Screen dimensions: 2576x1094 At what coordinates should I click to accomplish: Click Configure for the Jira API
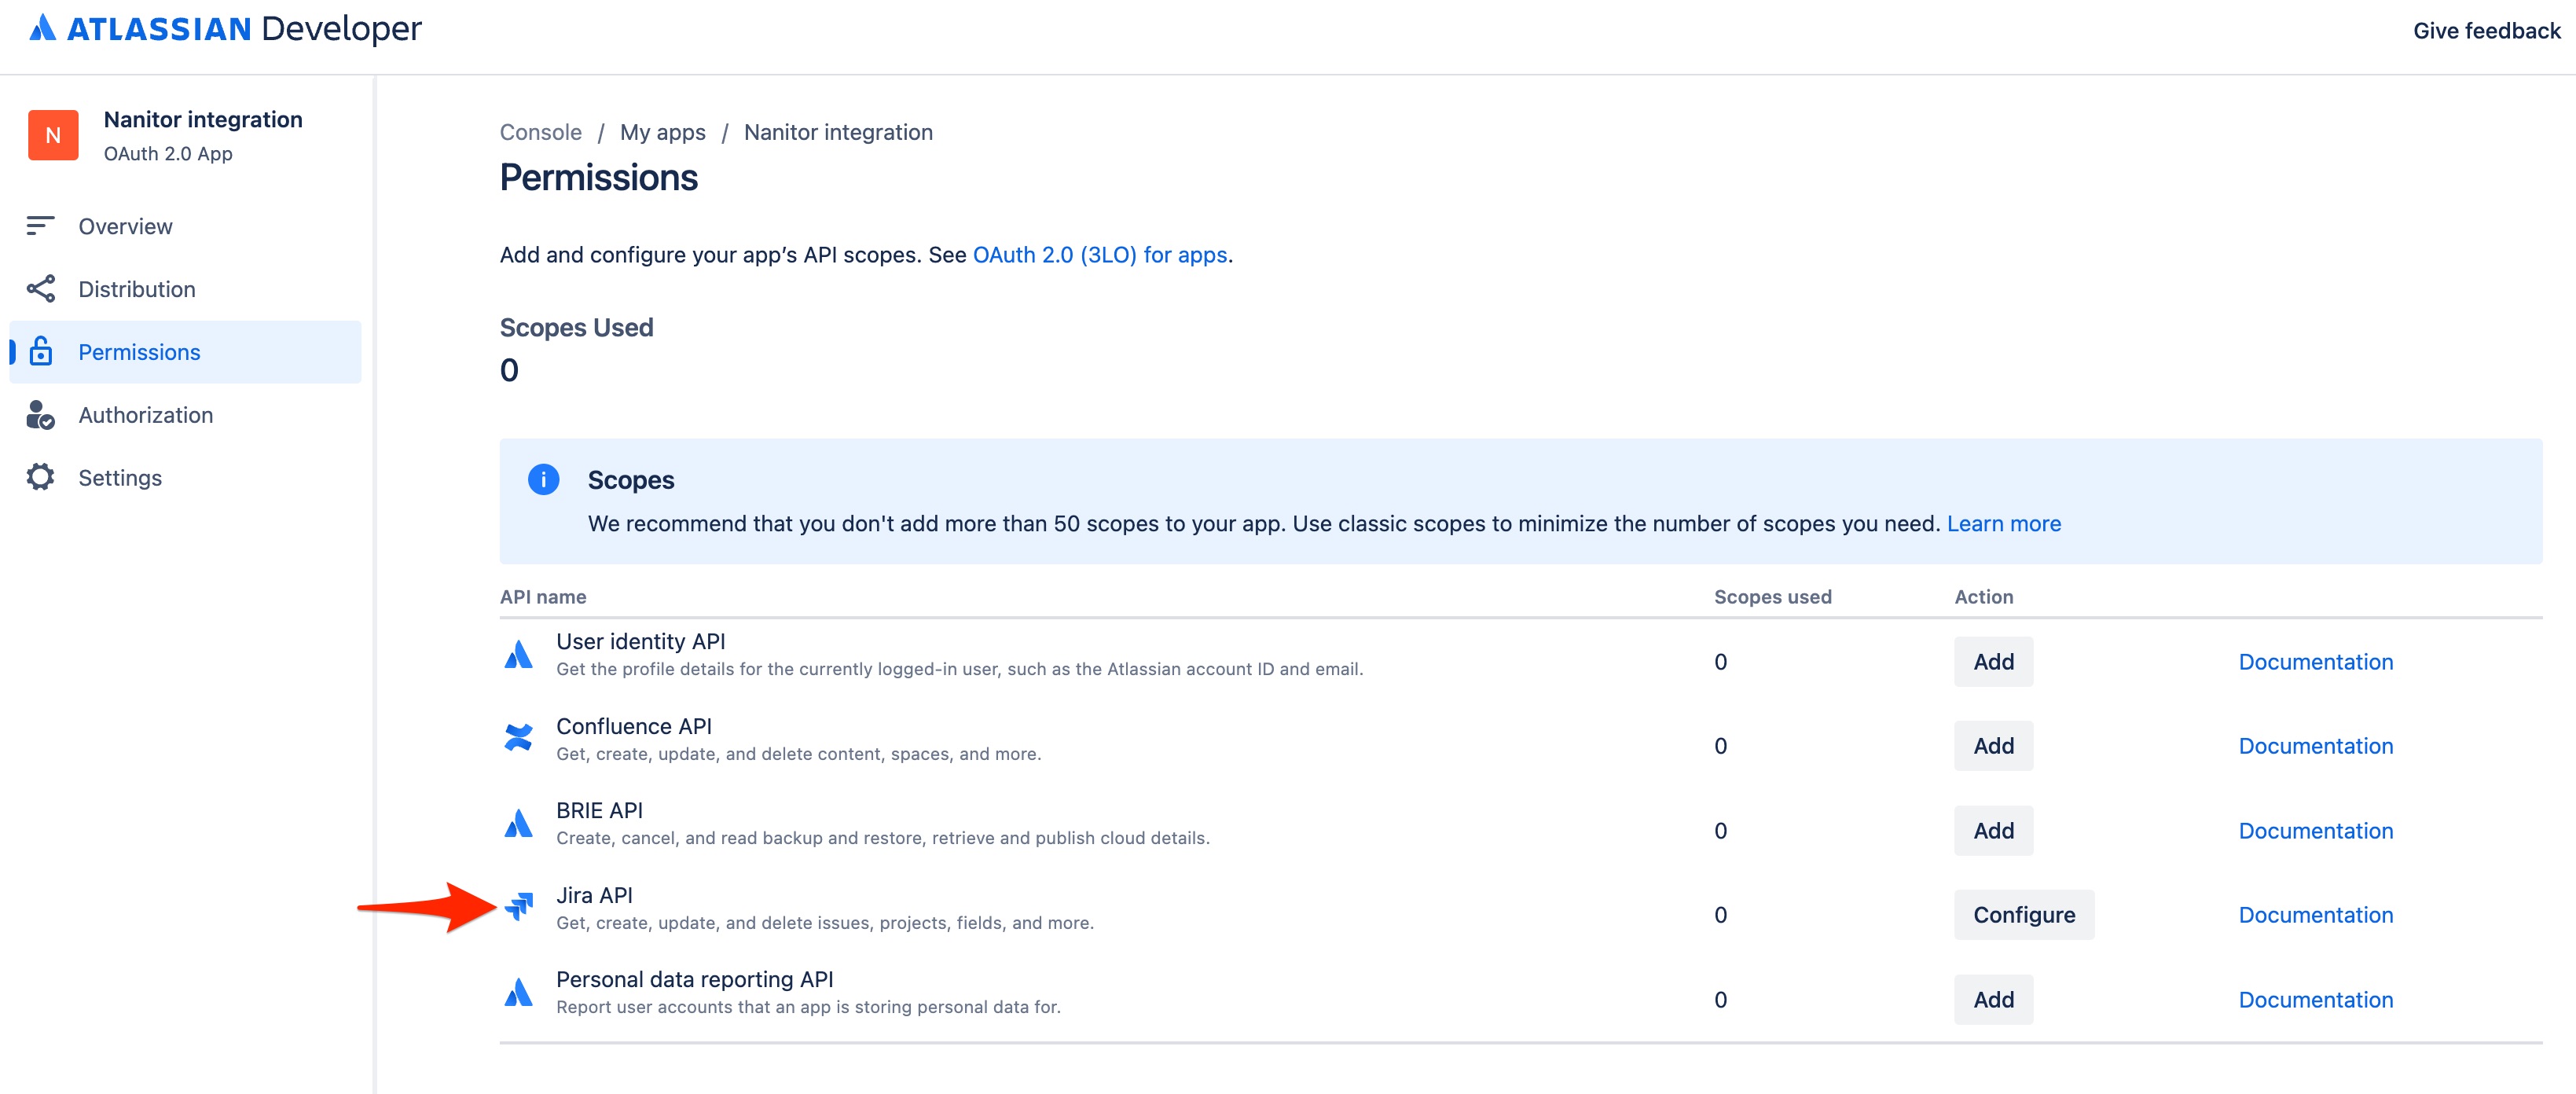[2023, 914]
